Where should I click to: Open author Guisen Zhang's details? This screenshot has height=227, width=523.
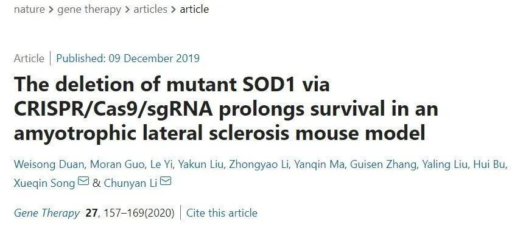click(x=383, y=165)
